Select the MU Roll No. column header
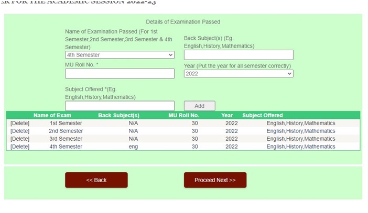 coord(183,116)
